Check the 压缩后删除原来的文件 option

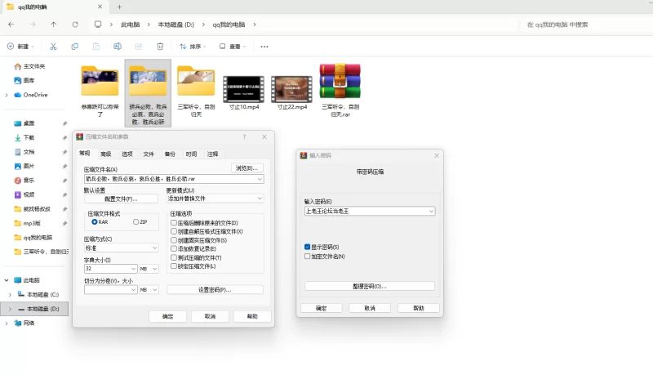pyautogui.click(x=174, y=222)
